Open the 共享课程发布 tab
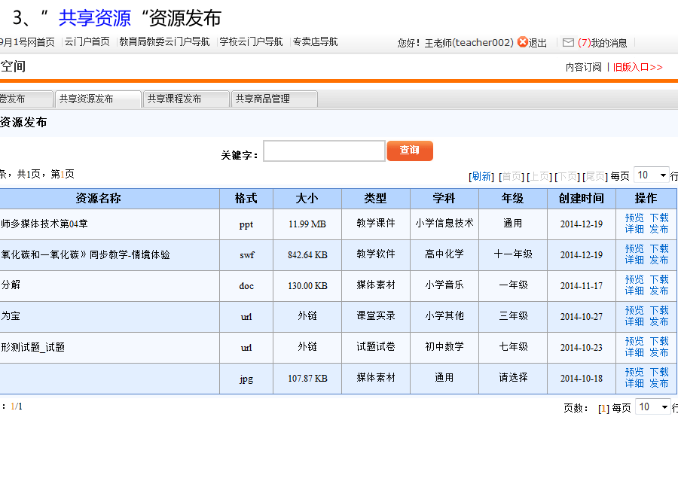The height and width of the screenshot is (478, 678). [x=185, y=99]
